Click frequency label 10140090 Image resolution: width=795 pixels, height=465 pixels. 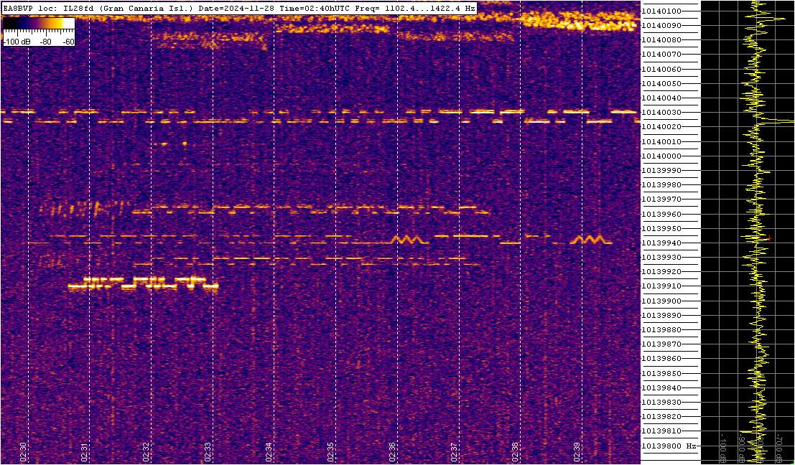click(661, 25)
